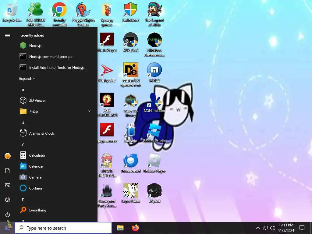Screen dimensions: 312x234
Task: Launch The Legend of Zilda shortcut
Action: 154,14
